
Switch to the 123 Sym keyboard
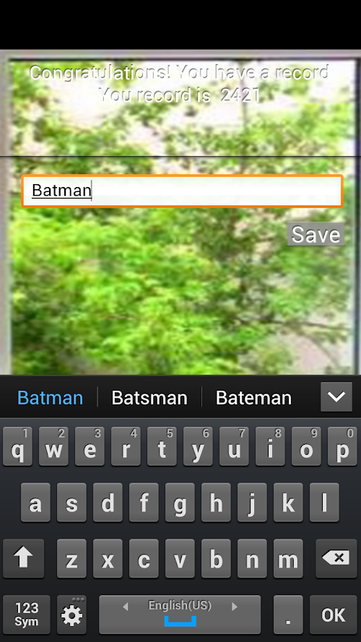[27, 615]
